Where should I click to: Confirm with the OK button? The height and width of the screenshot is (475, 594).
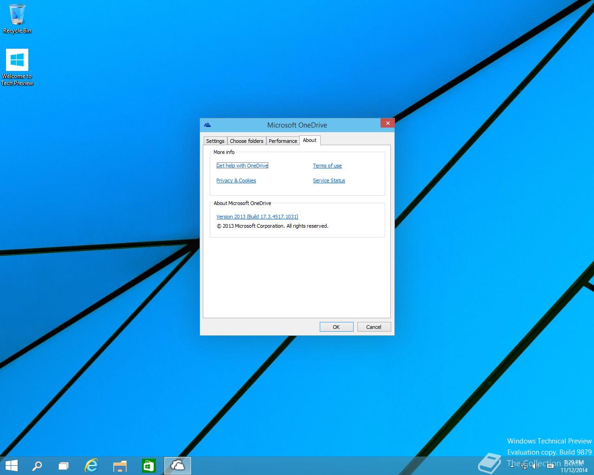coord(336,327)
